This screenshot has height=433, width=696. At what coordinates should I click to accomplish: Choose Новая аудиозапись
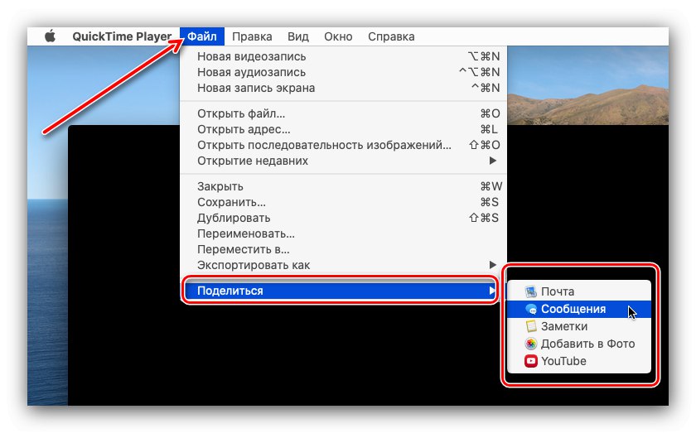coord(344,72)
